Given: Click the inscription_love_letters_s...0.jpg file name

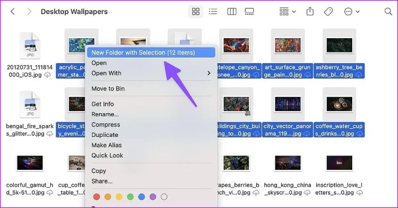Looking at the screenshot, I should 339,189.
